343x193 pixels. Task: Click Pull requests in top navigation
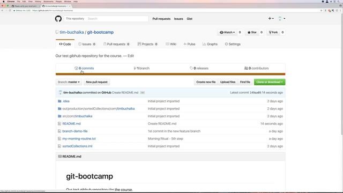(161, 19)
